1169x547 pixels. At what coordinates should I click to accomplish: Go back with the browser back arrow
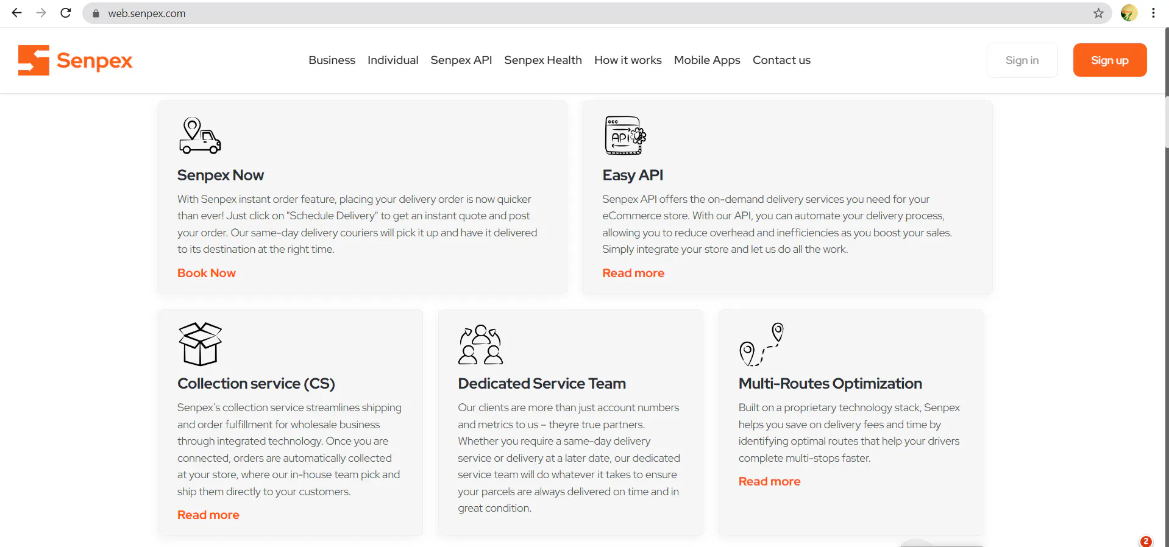(16, 13)
